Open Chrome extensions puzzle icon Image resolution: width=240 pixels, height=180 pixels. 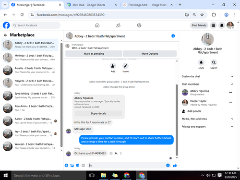214,15
